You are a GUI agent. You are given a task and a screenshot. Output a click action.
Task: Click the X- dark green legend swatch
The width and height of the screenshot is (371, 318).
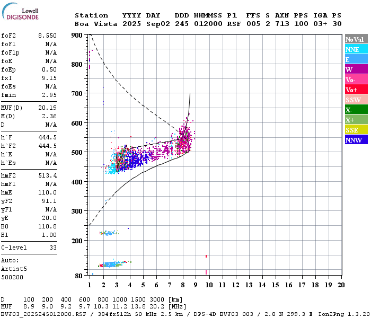356,110
